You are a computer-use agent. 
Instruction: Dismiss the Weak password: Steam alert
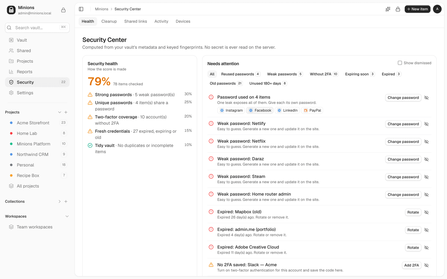(427, 177)
